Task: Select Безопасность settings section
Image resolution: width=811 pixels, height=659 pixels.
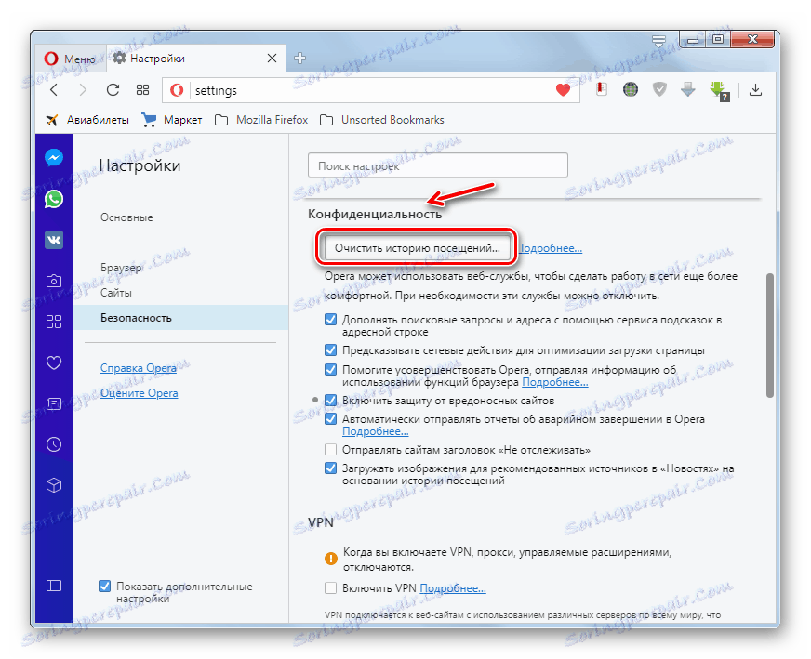Action: (x=180, y=317)
